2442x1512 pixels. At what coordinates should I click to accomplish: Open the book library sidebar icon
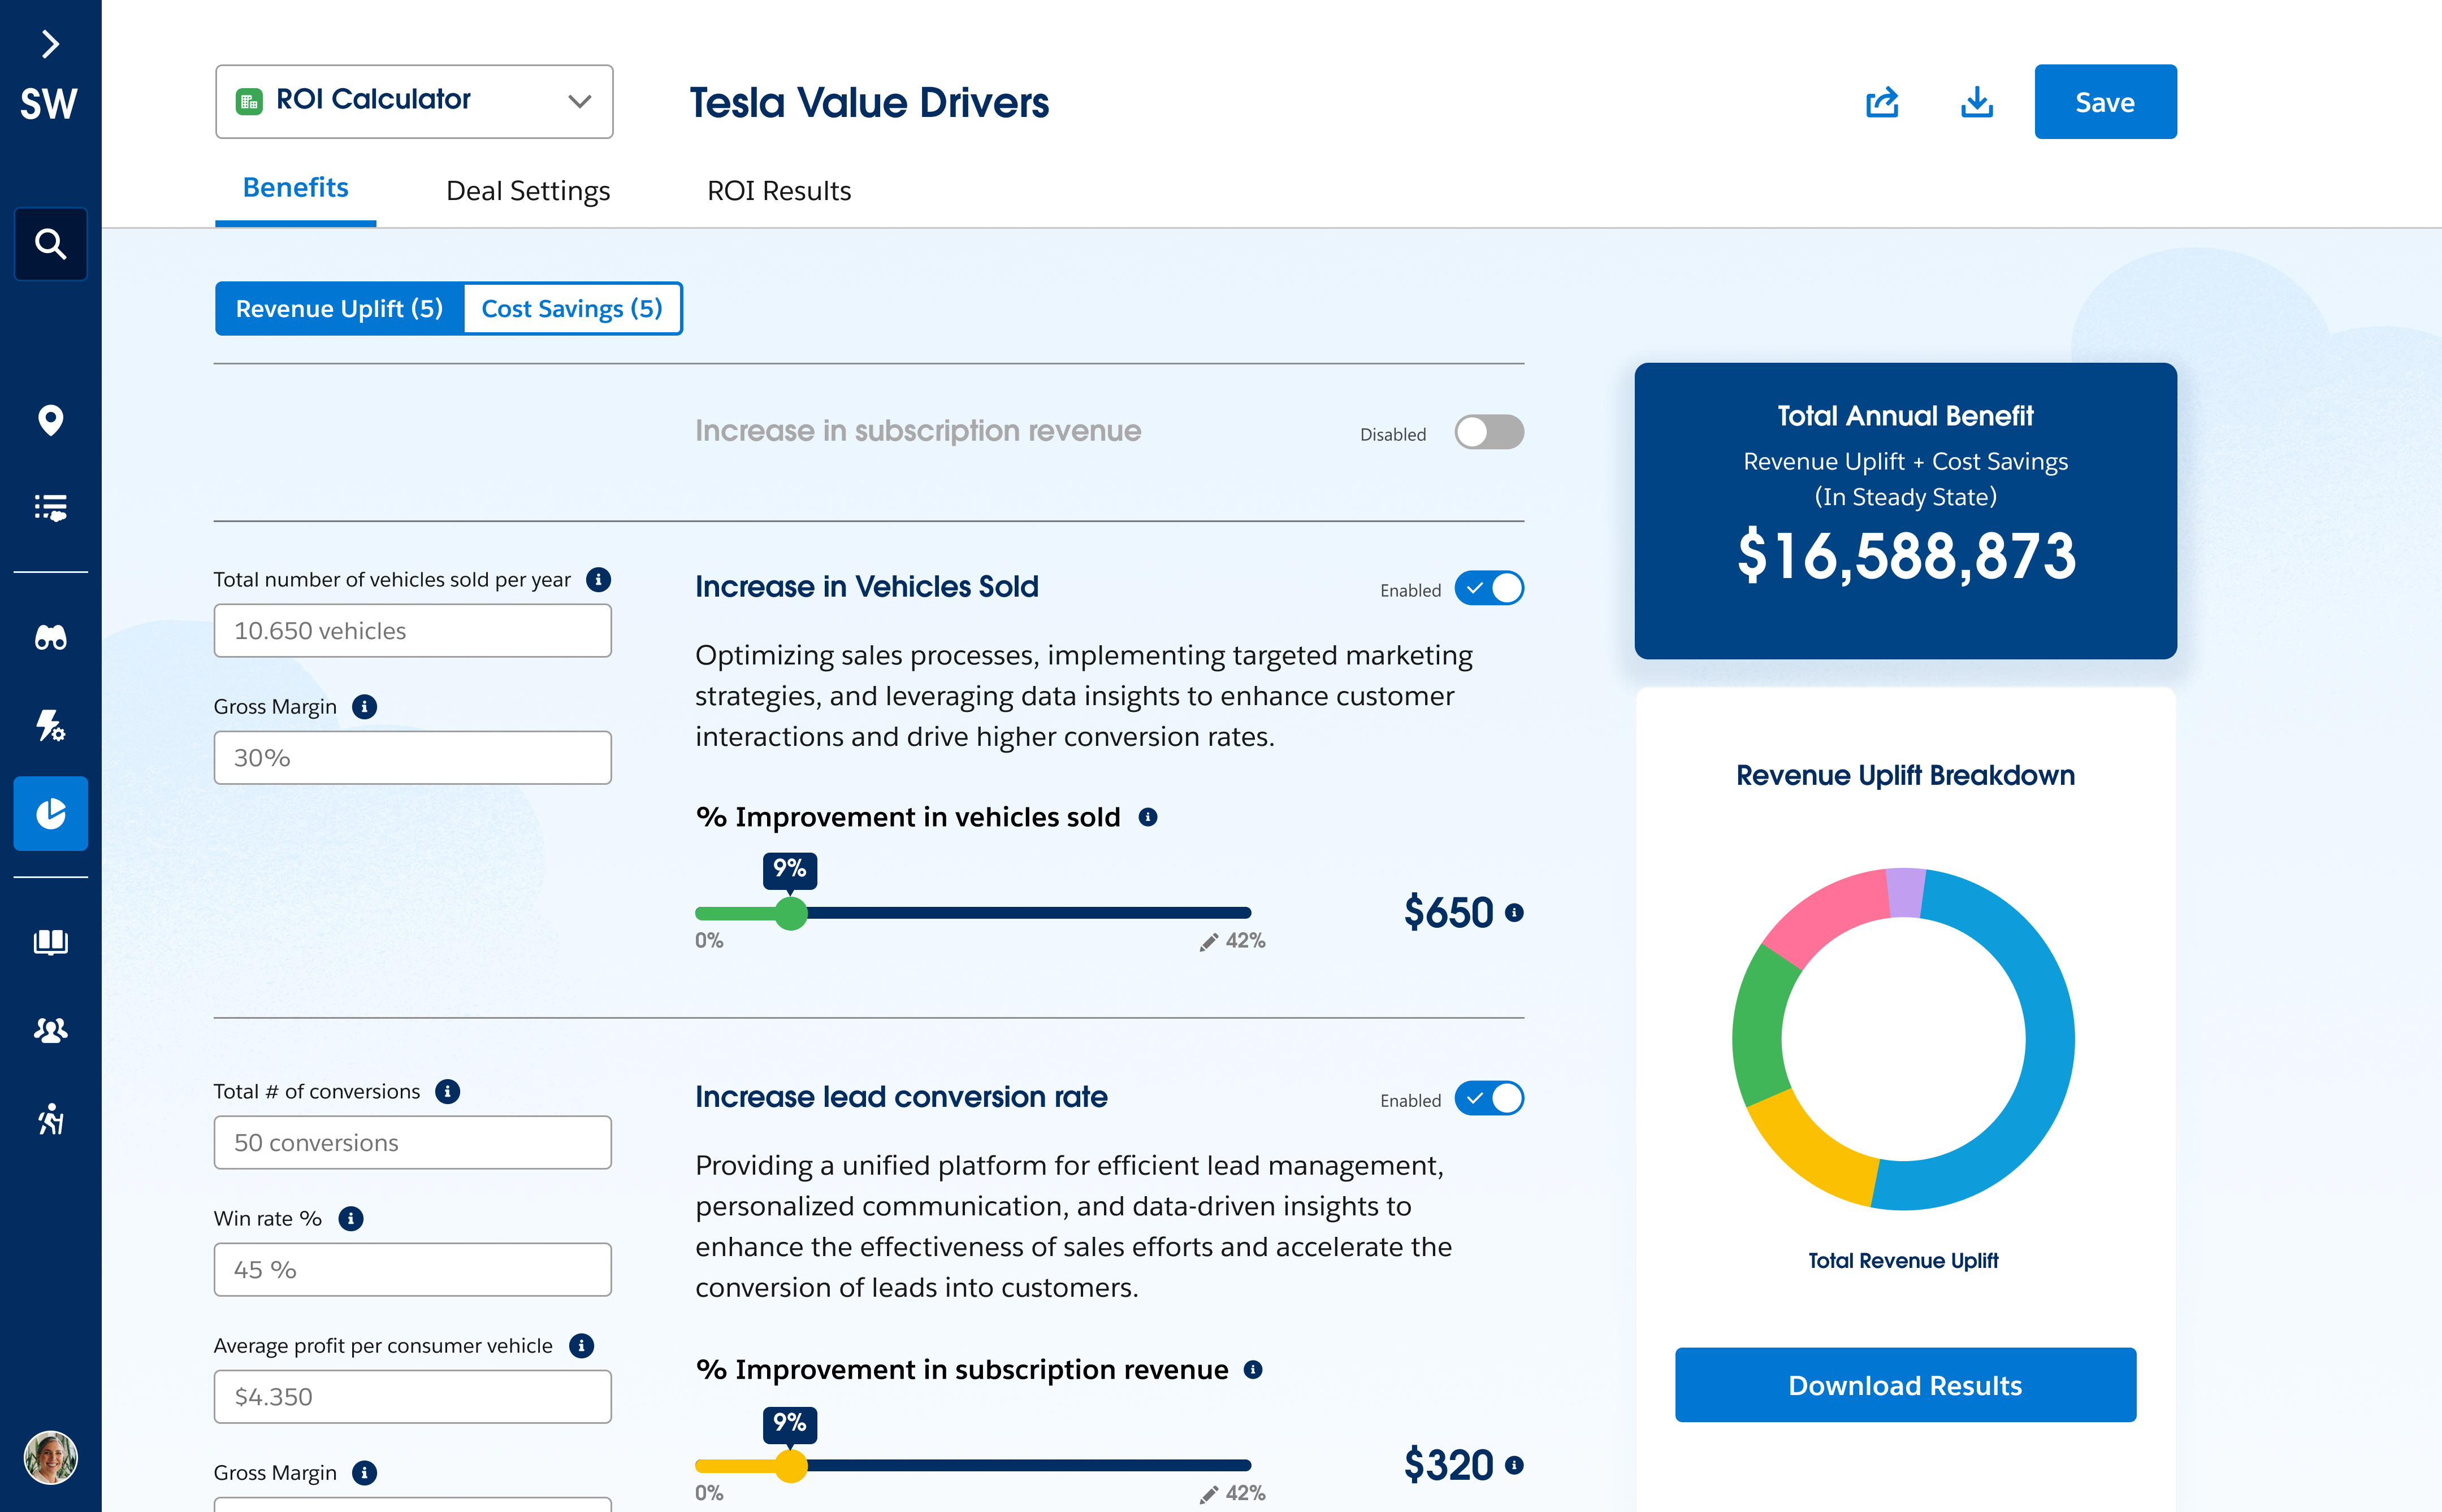[x=50, y=941]
